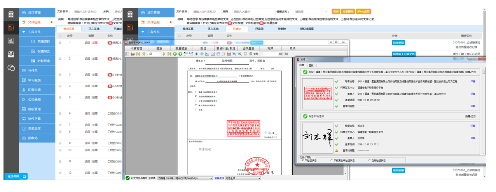The image size is (496, 192).
Task: Click the printer icon in the viewer toolbar
Action: (133, 54)
